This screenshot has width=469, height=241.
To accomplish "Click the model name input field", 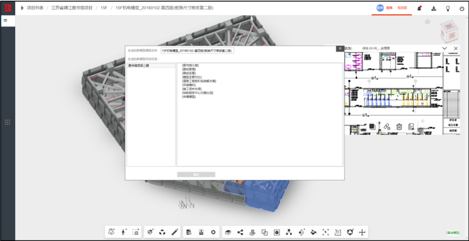I will pos(197,51).
